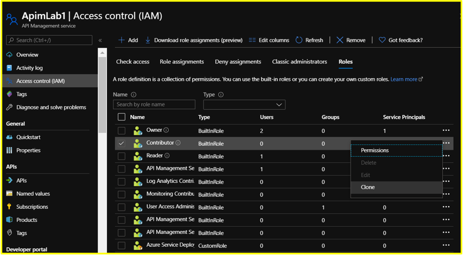Focus the Search by role name field
This screenshot has height=255, width=464.
pos(154,104)
